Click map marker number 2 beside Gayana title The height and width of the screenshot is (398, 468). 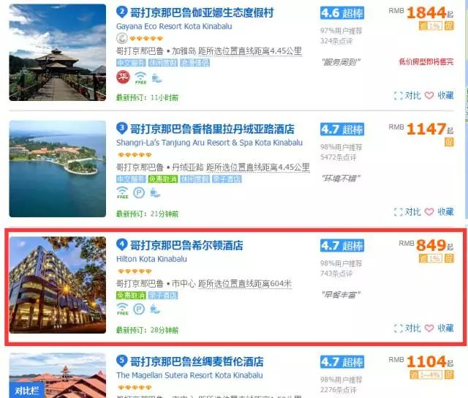pyautogui.click(x=121, y=12)
